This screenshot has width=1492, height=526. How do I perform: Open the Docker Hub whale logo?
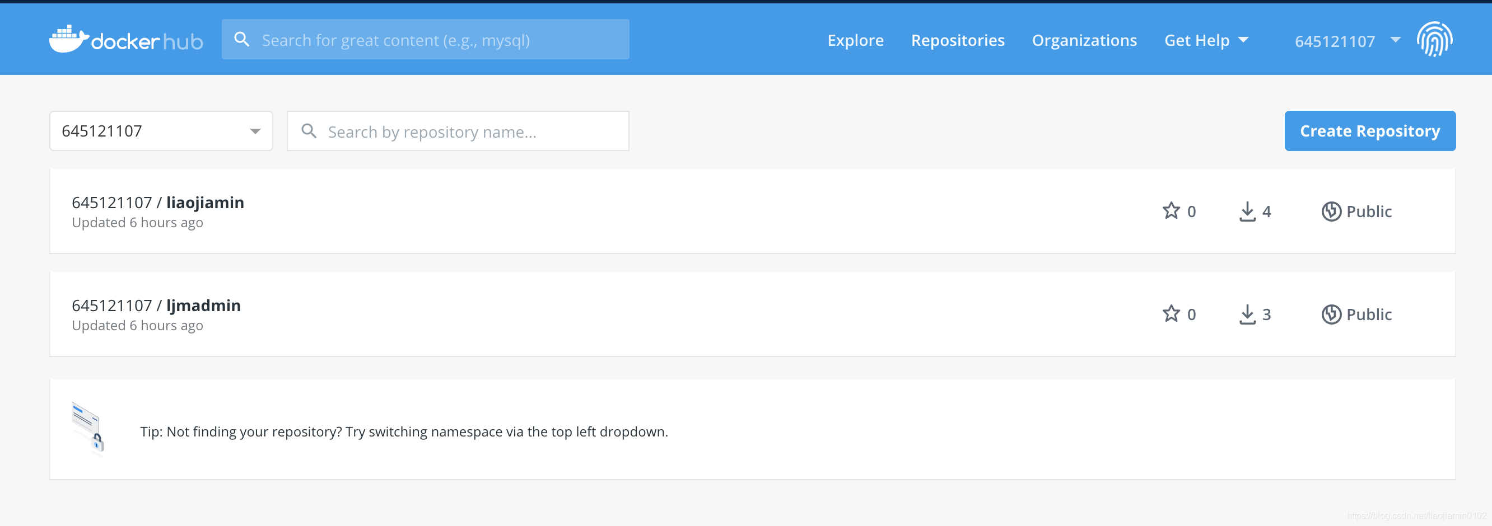pos(126,39)
